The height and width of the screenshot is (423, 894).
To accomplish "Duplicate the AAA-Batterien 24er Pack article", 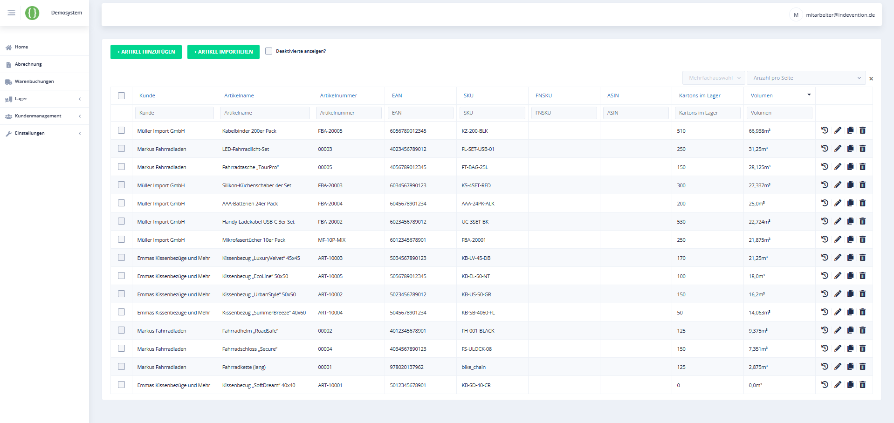I will (x=850, y=203).
